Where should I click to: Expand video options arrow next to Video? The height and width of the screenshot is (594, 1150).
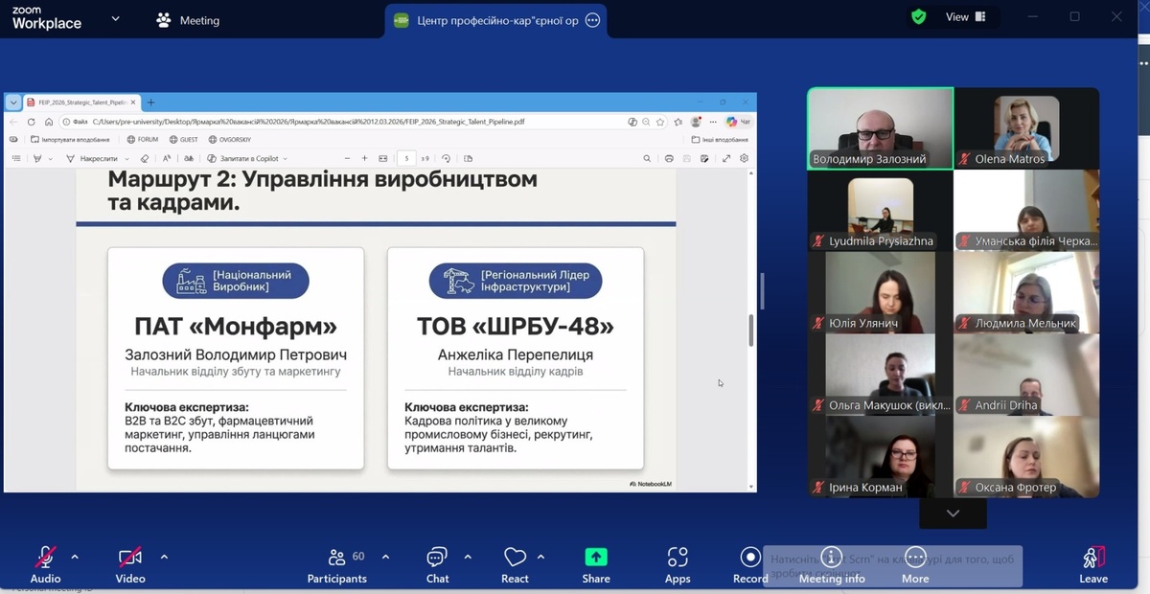click(164, 557)
